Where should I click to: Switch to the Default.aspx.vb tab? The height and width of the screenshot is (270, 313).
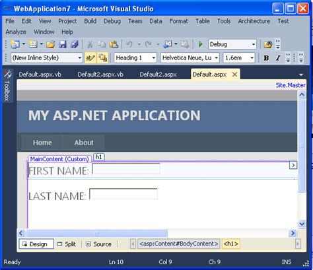pyautogui.click(x=40, y=75)
